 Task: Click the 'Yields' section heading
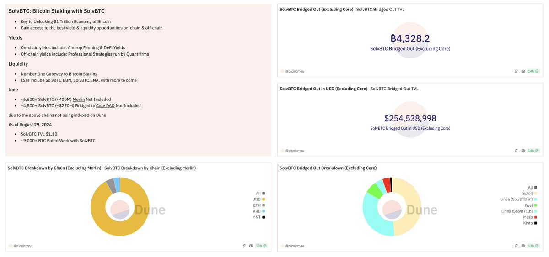click(16, 38)
